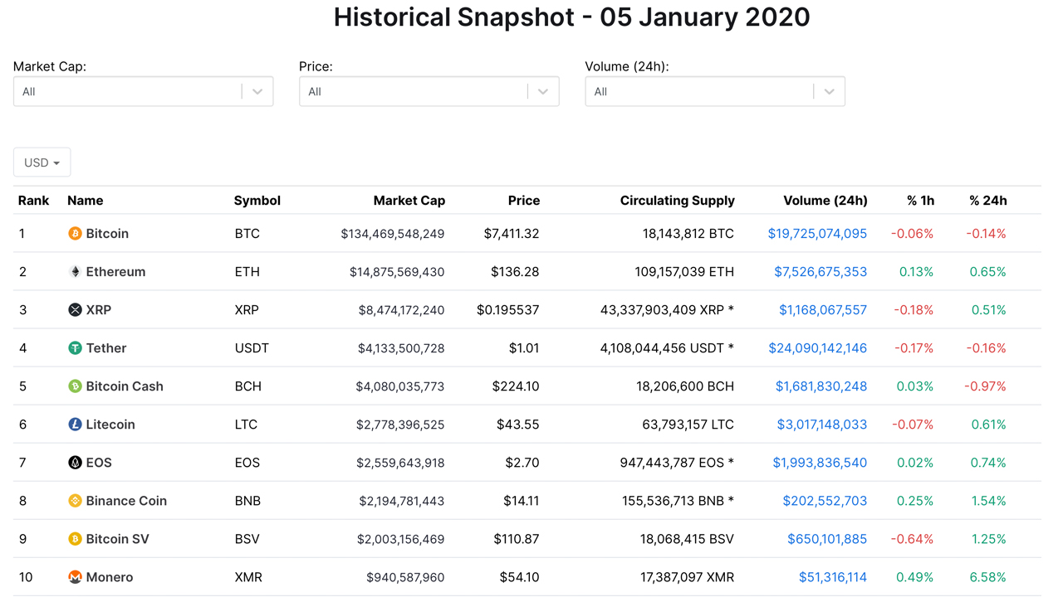This screenshot has height=597, width=1063.
Task: Click the Monero orange M icon
Action: click(75, 577)
